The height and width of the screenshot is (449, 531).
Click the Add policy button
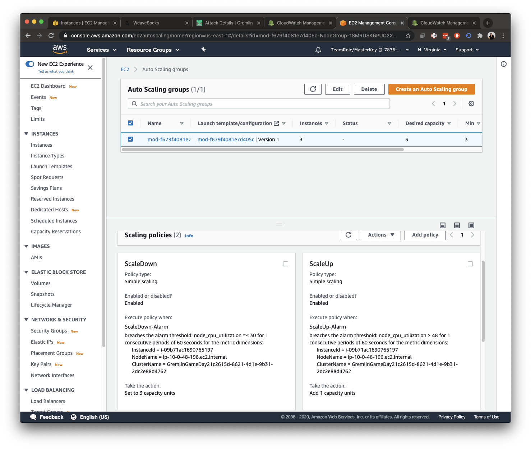425,235
